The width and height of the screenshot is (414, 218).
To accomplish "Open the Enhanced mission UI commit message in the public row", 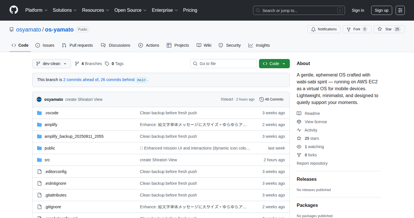I will coord(195,148).
